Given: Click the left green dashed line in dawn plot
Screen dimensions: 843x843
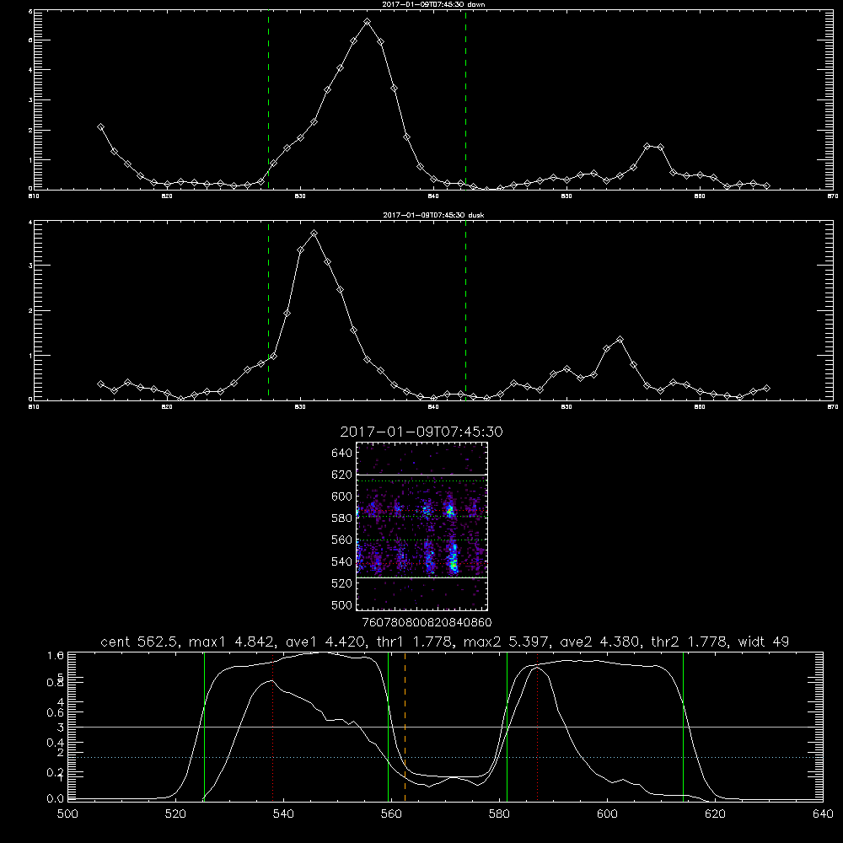Looking at the screenshot, I should click(268, 100).
